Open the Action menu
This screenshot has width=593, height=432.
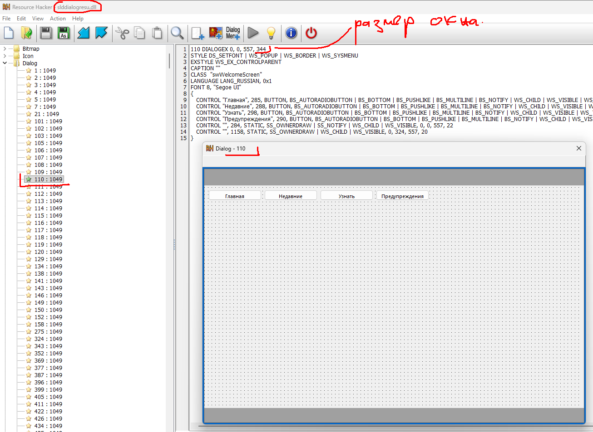click(x=58, y=19)
